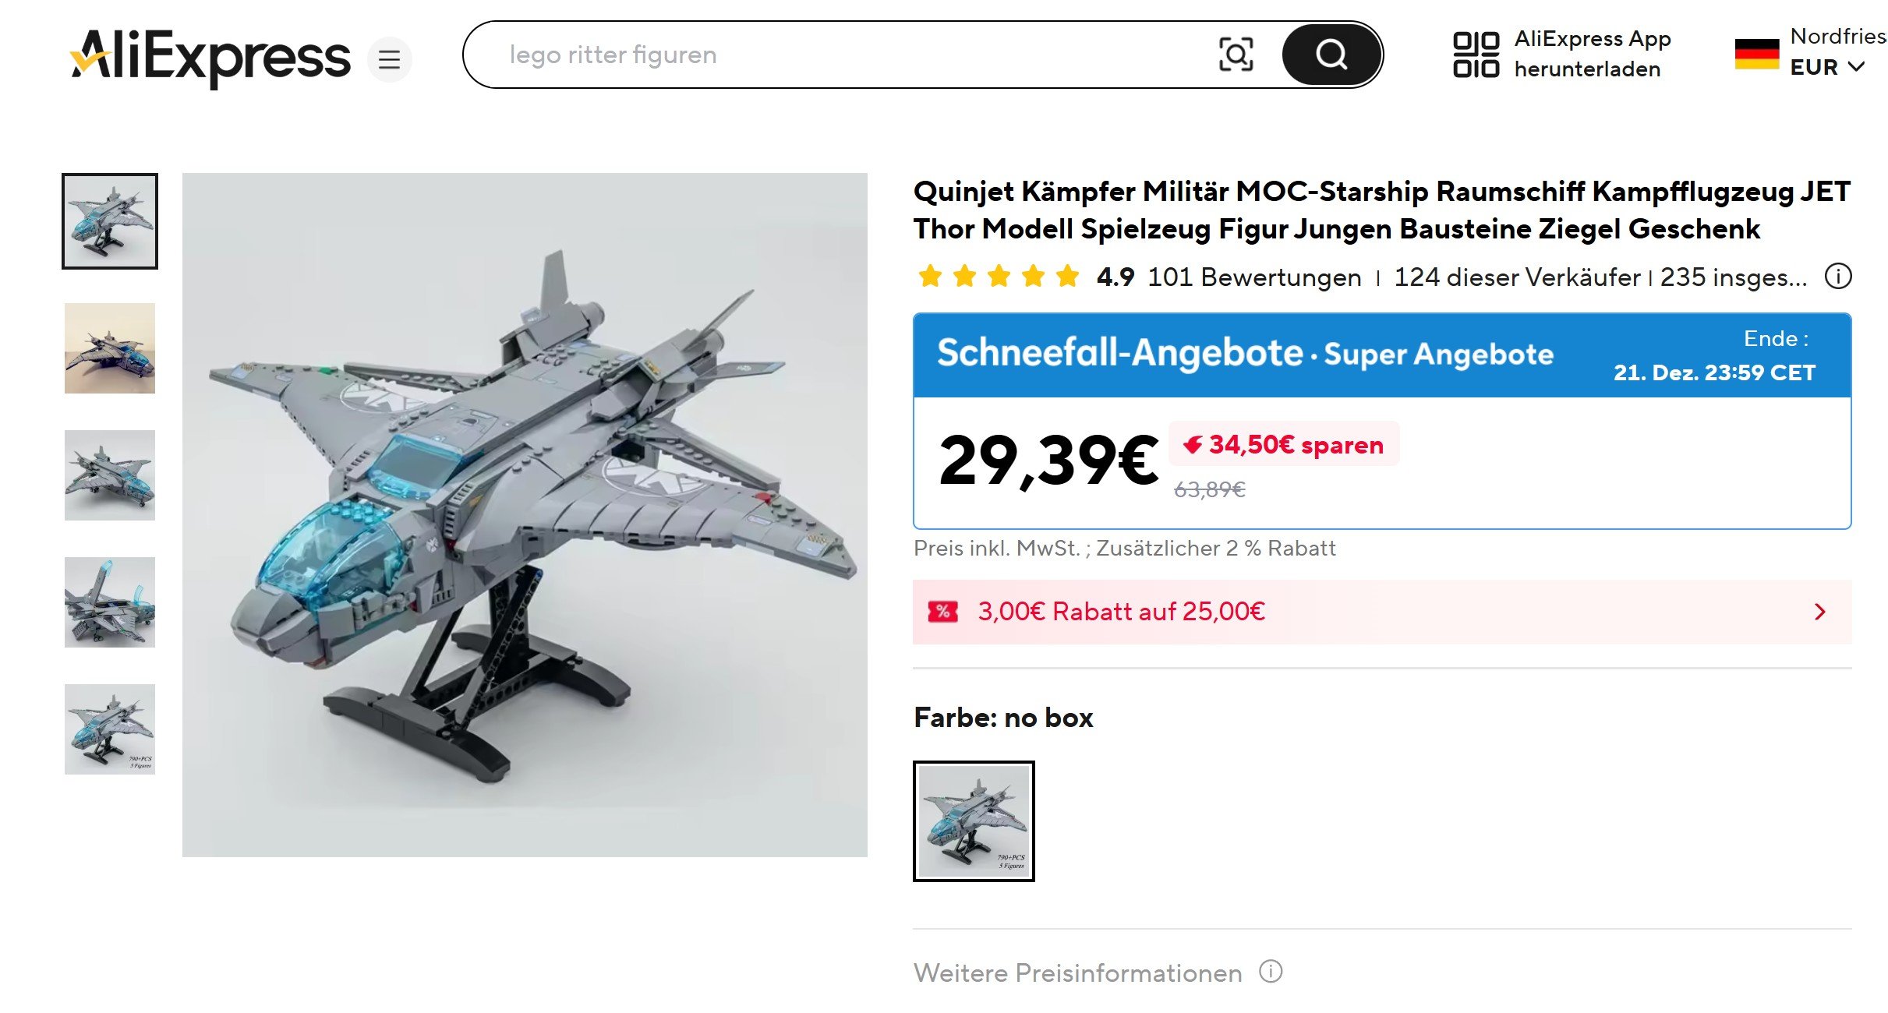1888x1013 pixels.
Task: Select the third product thumbnail
Action: pos(110,475)
